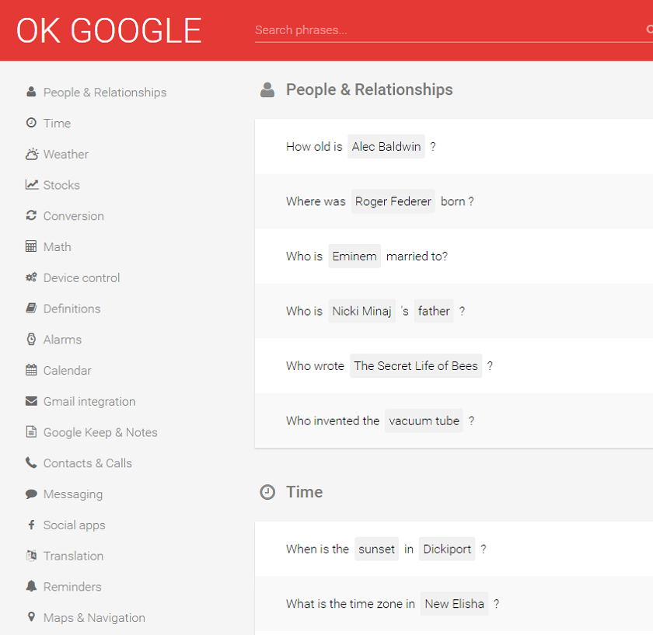Click the calculator Math icon
The width and height of the screenshot is (653, 635).
[31, 246]
